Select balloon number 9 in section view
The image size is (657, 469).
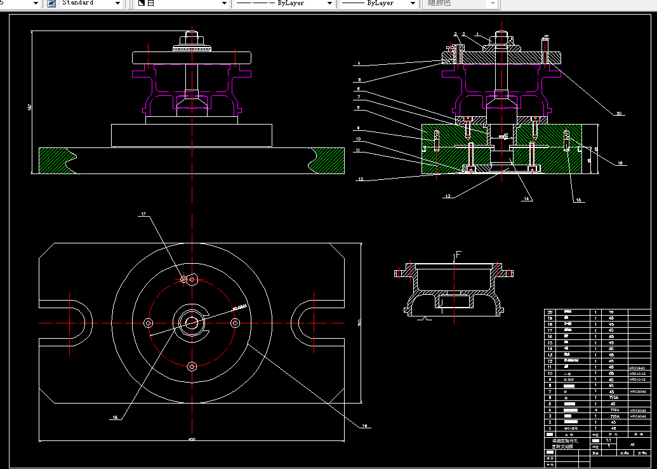point(358,128)
